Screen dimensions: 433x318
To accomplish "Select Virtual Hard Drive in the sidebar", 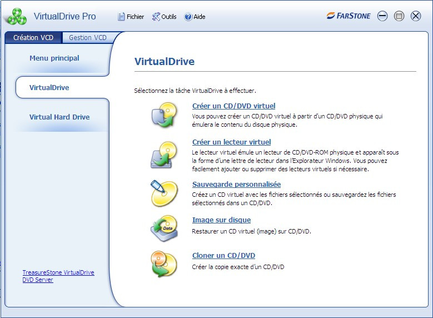I will [x=59, y=117].
